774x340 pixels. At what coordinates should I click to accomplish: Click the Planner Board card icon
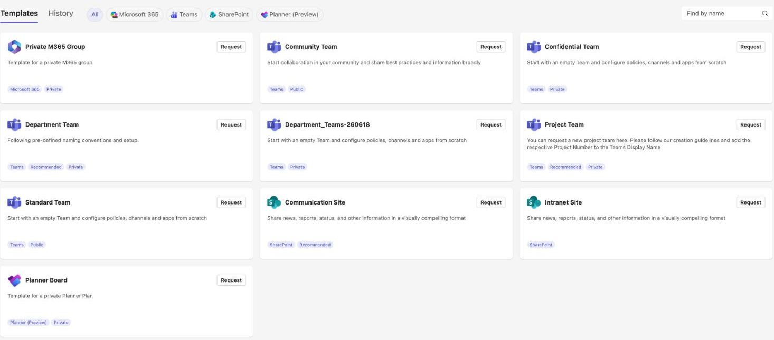14,280
